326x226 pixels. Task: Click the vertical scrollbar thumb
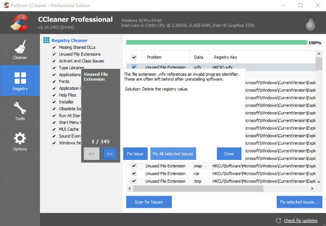click(x=319, y=64)
